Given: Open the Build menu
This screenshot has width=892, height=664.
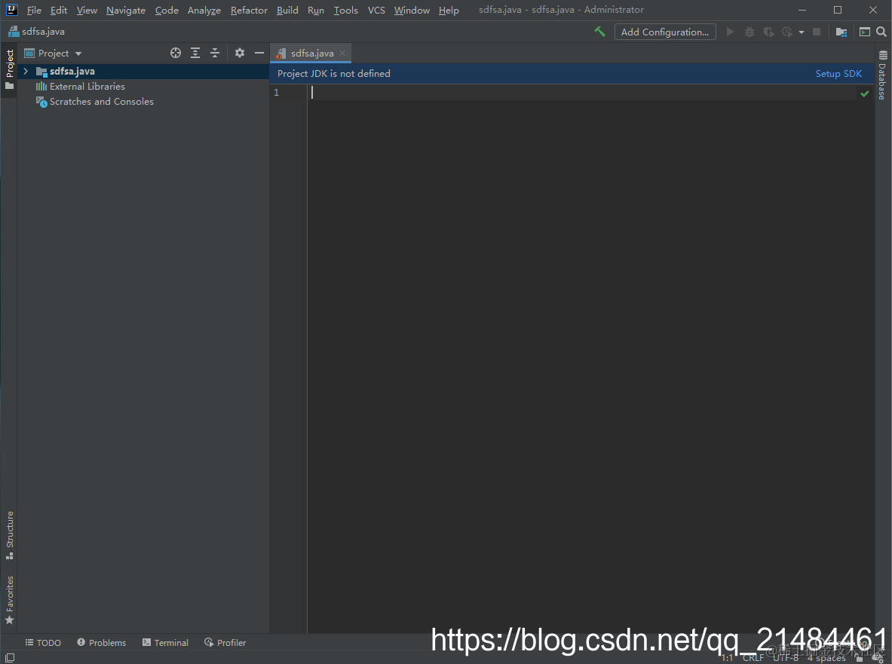Looking at the screenshot, I should click(x=287, y=11).
